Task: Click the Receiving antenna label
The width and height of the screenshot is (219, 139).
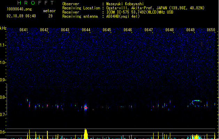Action: pyautogui.click(x=80, y=16)
